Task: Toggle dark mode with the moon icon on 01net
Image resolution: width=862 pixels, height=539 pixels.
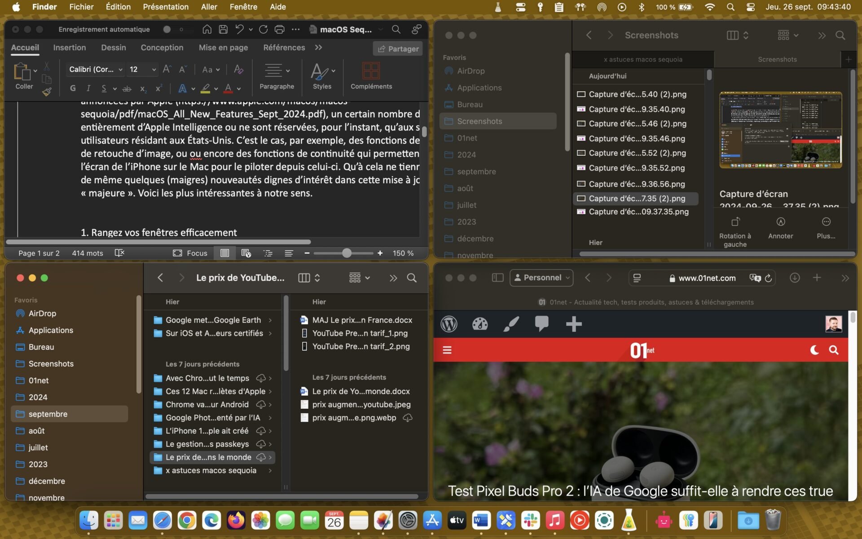Action: coord(814,350)
